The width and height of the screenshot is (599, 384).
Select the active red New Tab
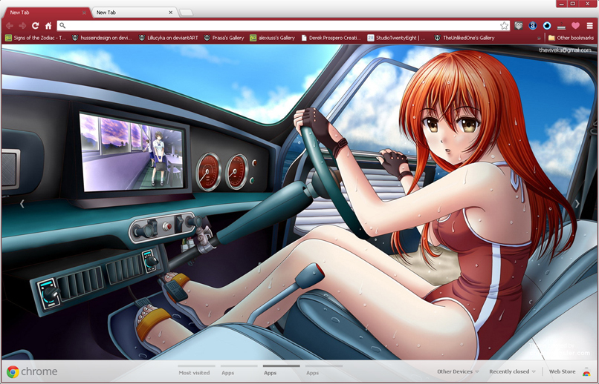click(x=45, y=13)
